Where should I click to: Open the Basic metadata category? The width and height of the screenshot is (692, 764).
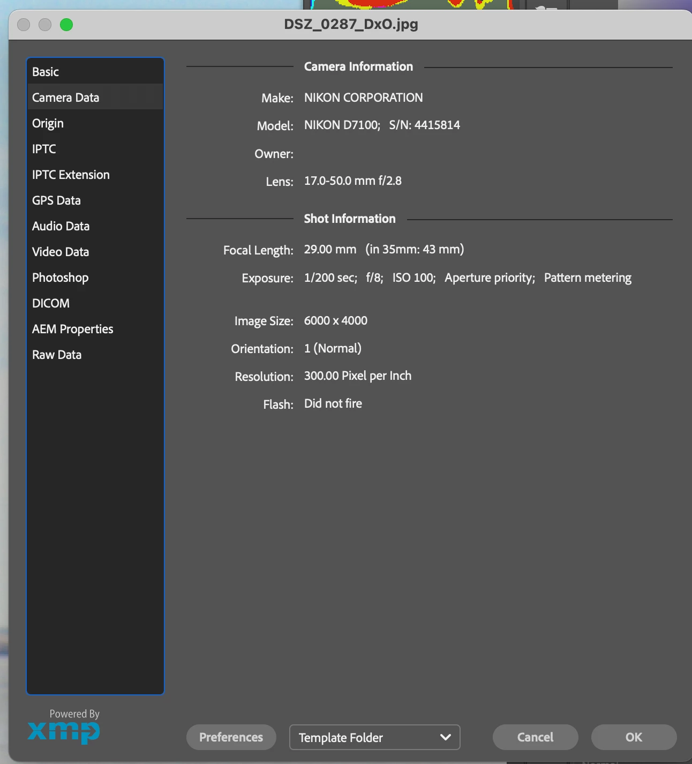95,71
